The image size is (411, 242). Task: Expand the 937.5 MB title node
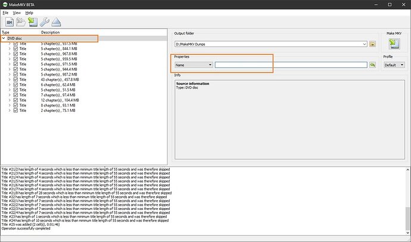[10, 43]
